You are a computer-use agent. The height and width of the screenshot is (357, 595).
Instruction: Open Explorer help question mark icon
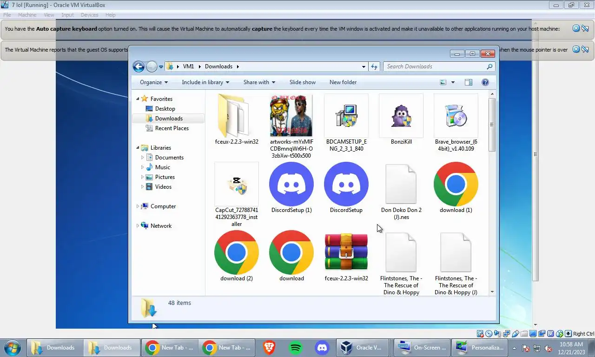coord(485,82)
